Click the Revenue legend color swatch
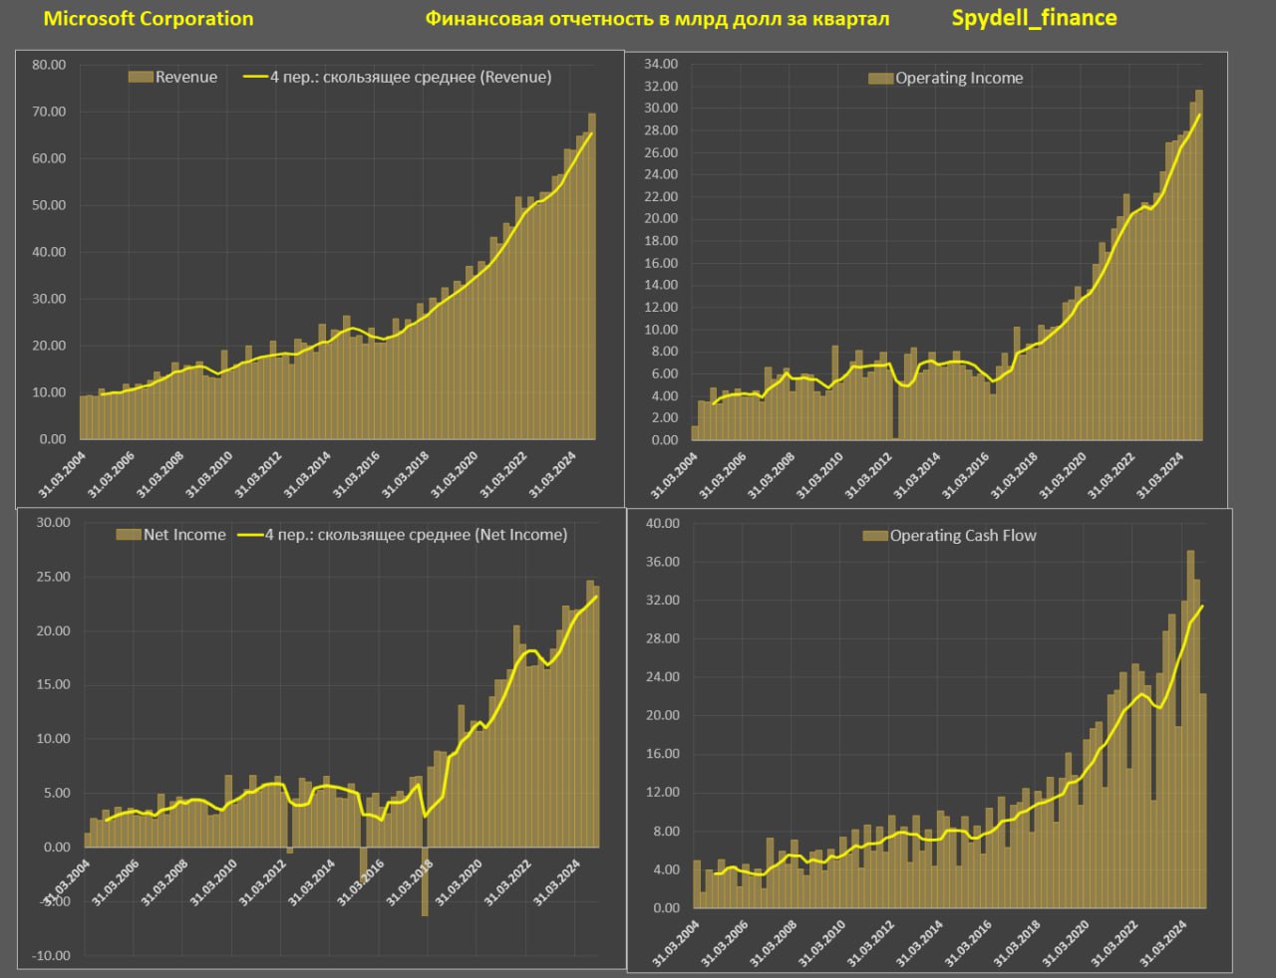This screenshot has width=1276, height=978. [141, 78]
